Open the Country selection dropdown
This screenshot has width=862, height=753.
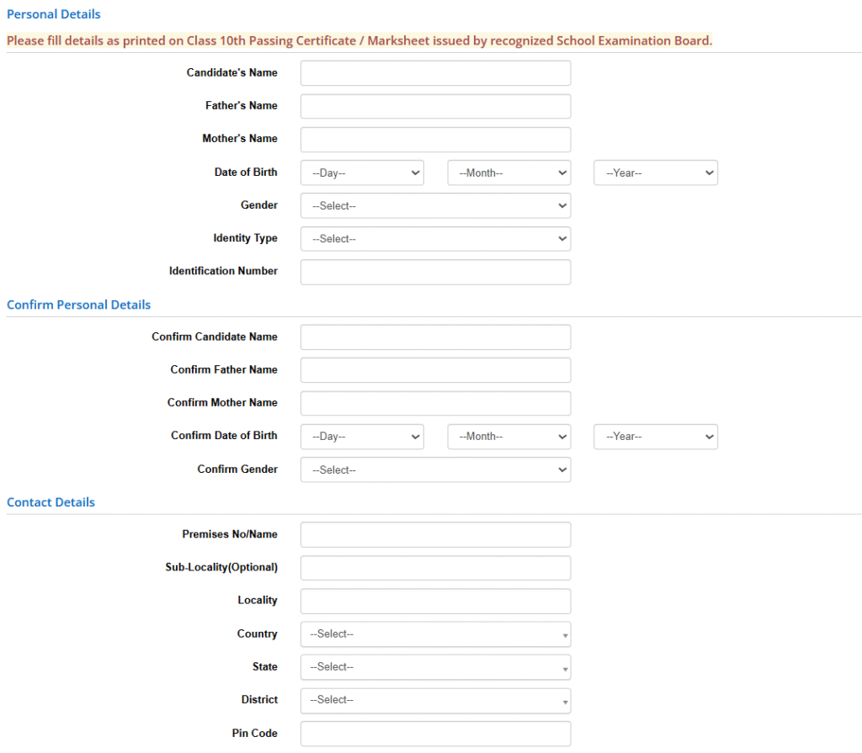tap(435, 634)
